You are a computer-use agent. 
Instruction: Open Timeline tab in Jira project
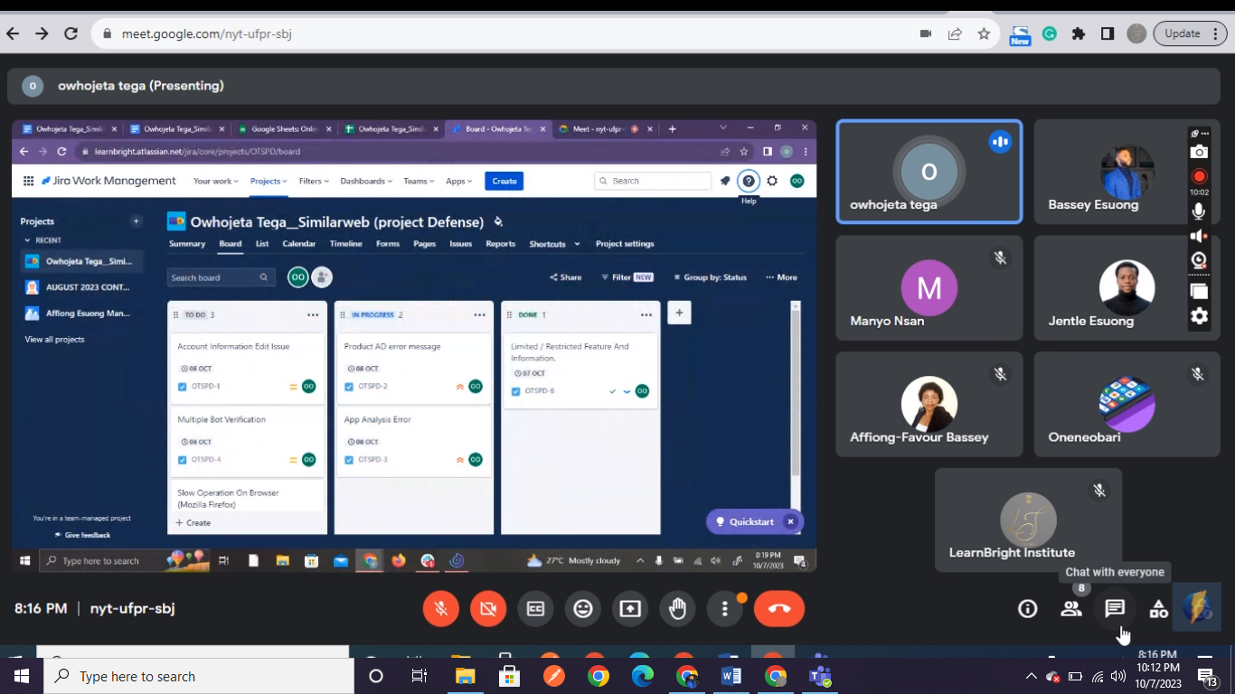tap(345, 244)
